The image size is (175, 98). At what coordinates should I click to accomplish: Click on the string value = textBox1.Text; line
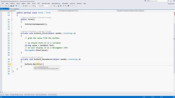[x=39, y=45]
